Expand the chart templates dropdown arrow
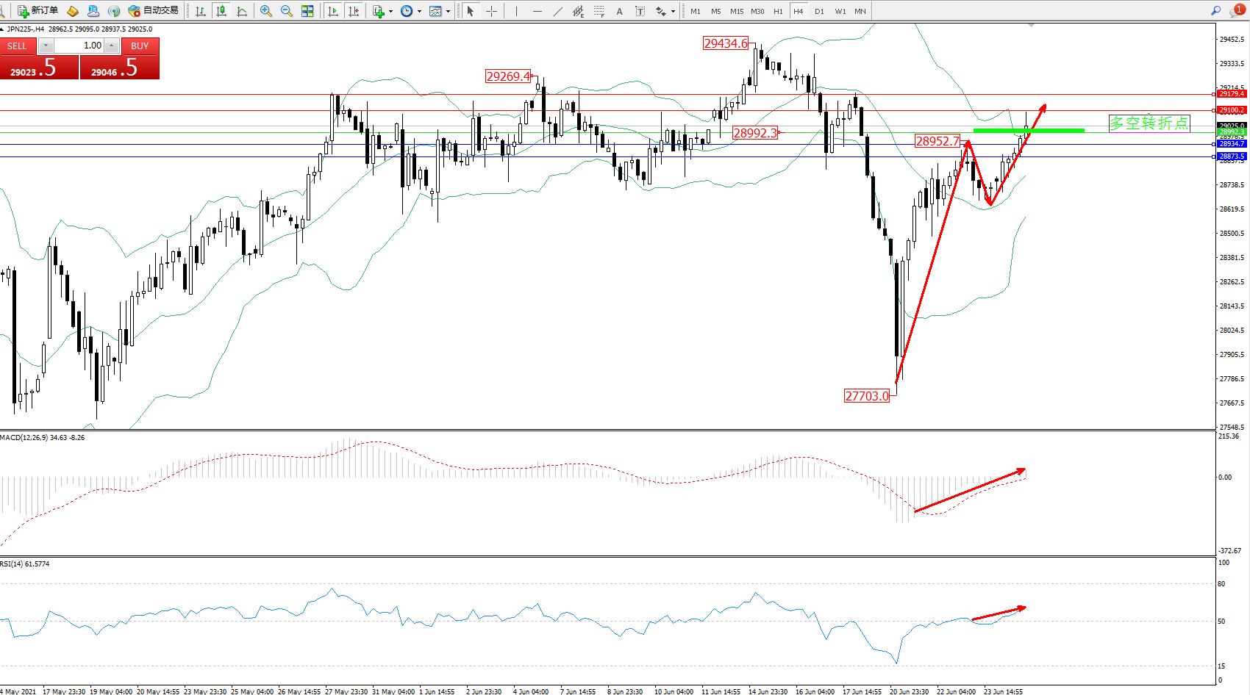1250x695 pixels. tap(448, 11)
